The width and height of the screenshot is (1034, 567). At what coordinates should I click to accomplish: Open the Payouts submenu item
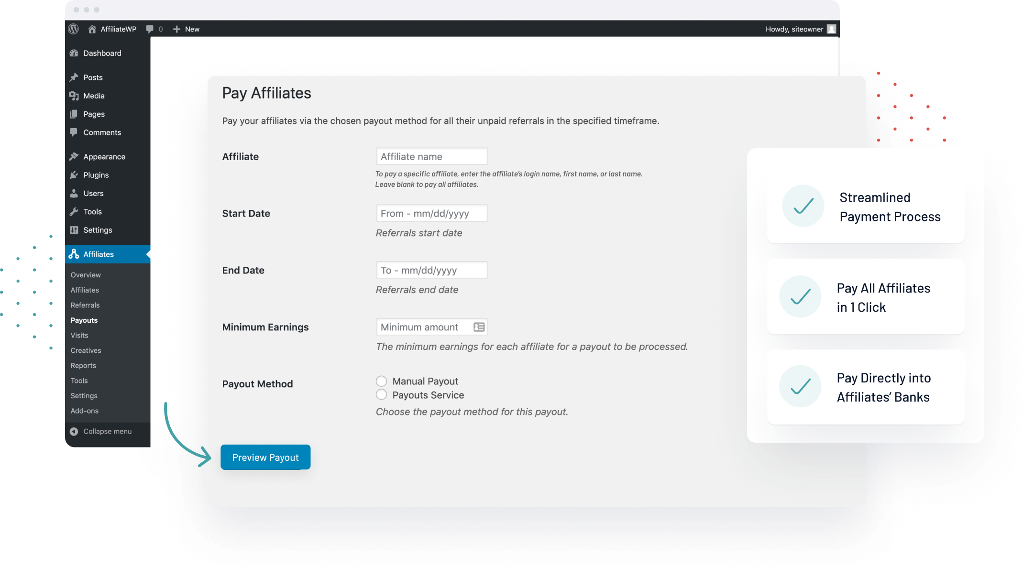pos(84,320)
